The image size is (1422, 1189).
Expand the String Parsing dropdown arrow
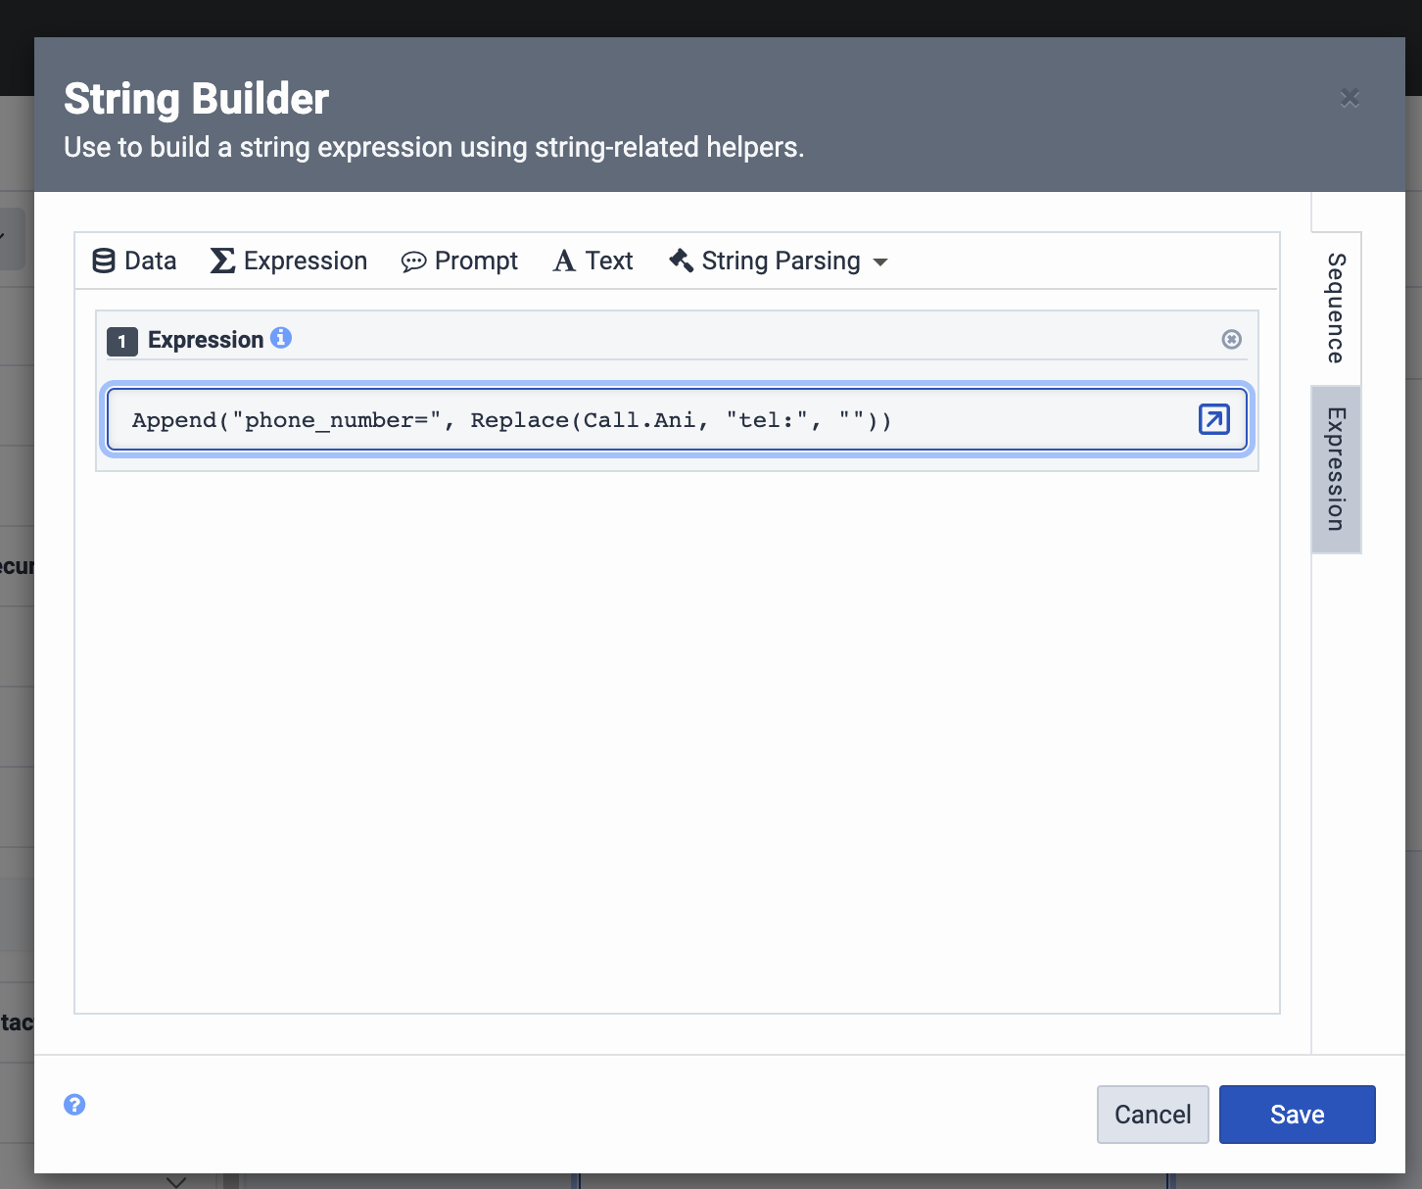tap(880, 262)
